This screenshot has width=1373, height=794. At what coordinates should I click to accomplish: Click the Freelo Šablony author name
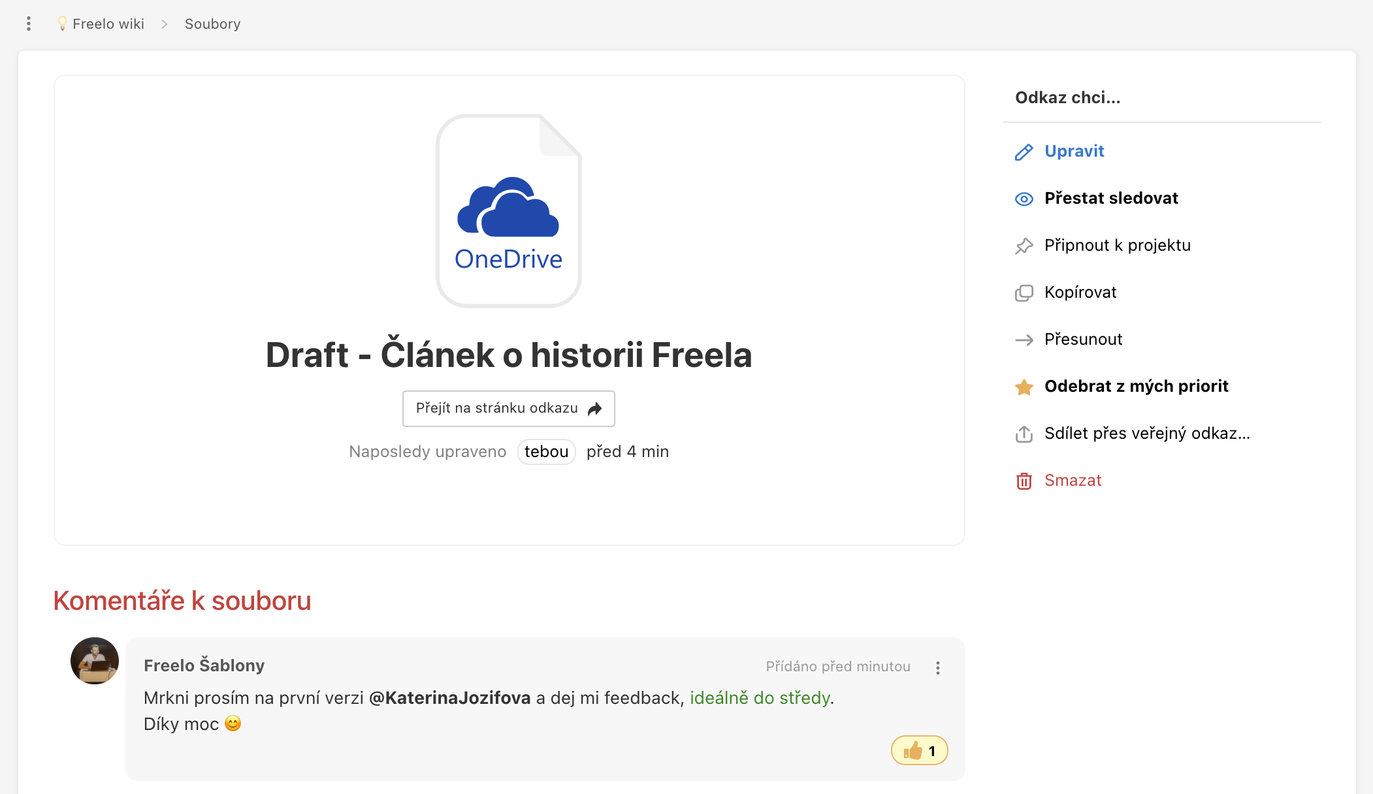click(x=204, y=665)
